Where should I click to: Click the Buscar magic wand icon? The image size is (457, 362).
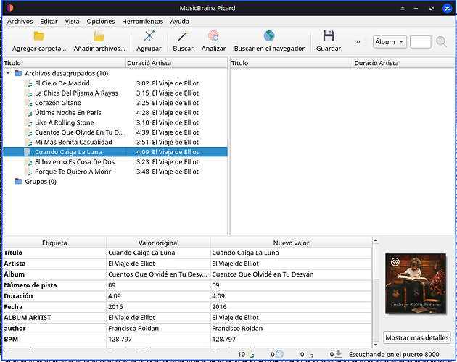pos(183,36)
